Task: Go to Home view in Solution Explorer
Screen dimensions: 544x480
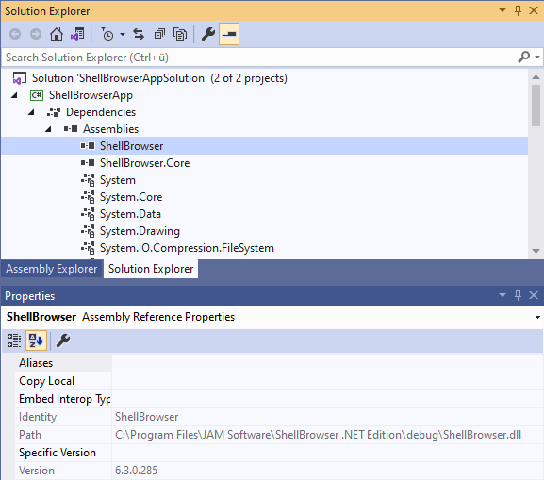Action: tap(57, 34)
